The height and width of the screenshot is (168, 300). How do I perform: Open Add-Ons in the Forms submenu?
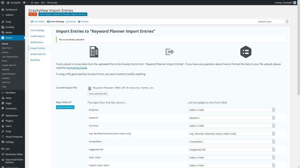tap(6, 82)
